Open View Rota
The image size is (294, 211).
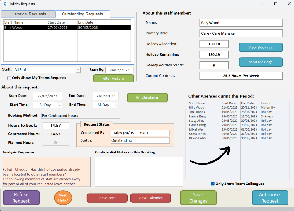(x=107, y=198)
